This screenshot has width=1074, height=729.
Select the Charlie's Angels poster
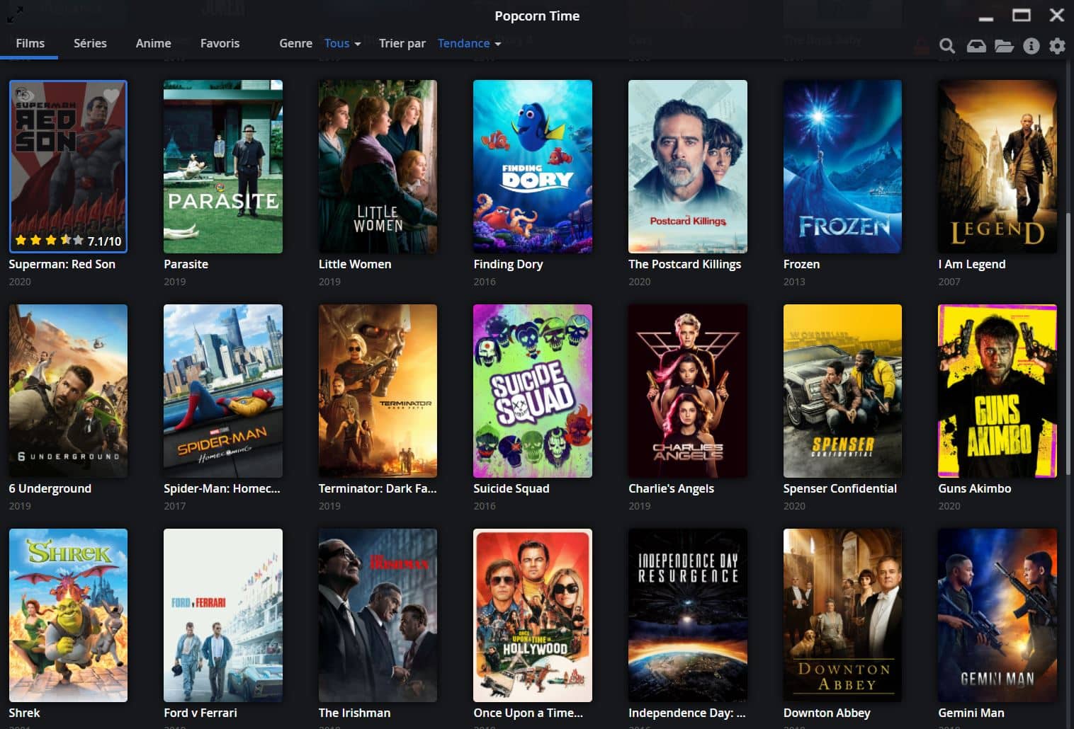[x=688, y=391]
